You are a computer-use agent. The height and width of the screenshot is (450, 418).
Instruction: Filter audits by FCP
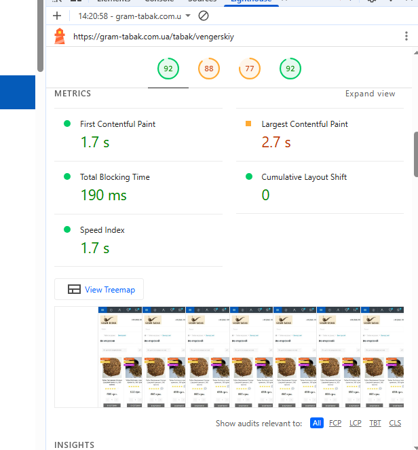click(335, 423)
